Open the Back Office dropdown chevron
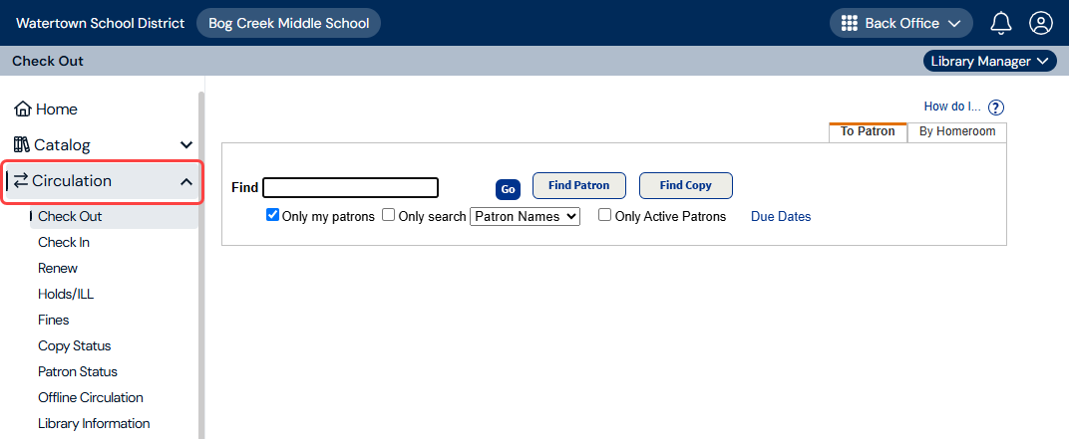The height and width of the screenshot is (439, 1069). [x=953, y=23]
